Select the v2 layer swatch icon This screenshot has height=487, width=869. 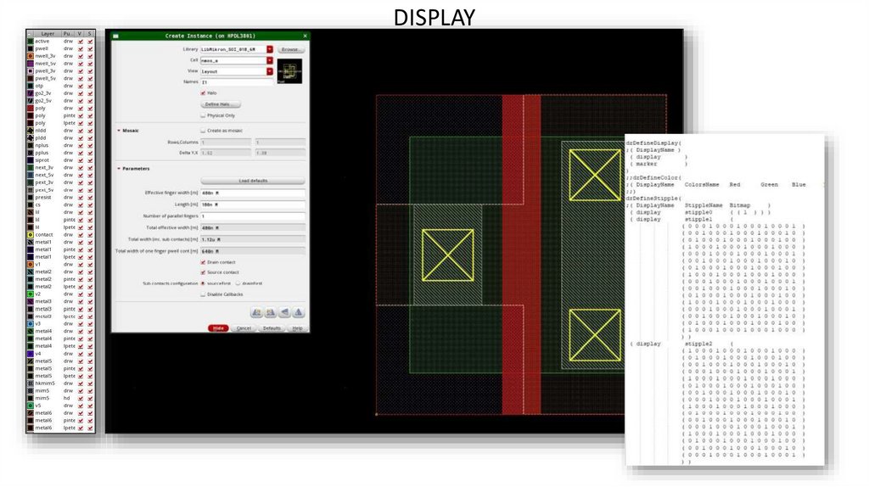[x=31, y=294]
